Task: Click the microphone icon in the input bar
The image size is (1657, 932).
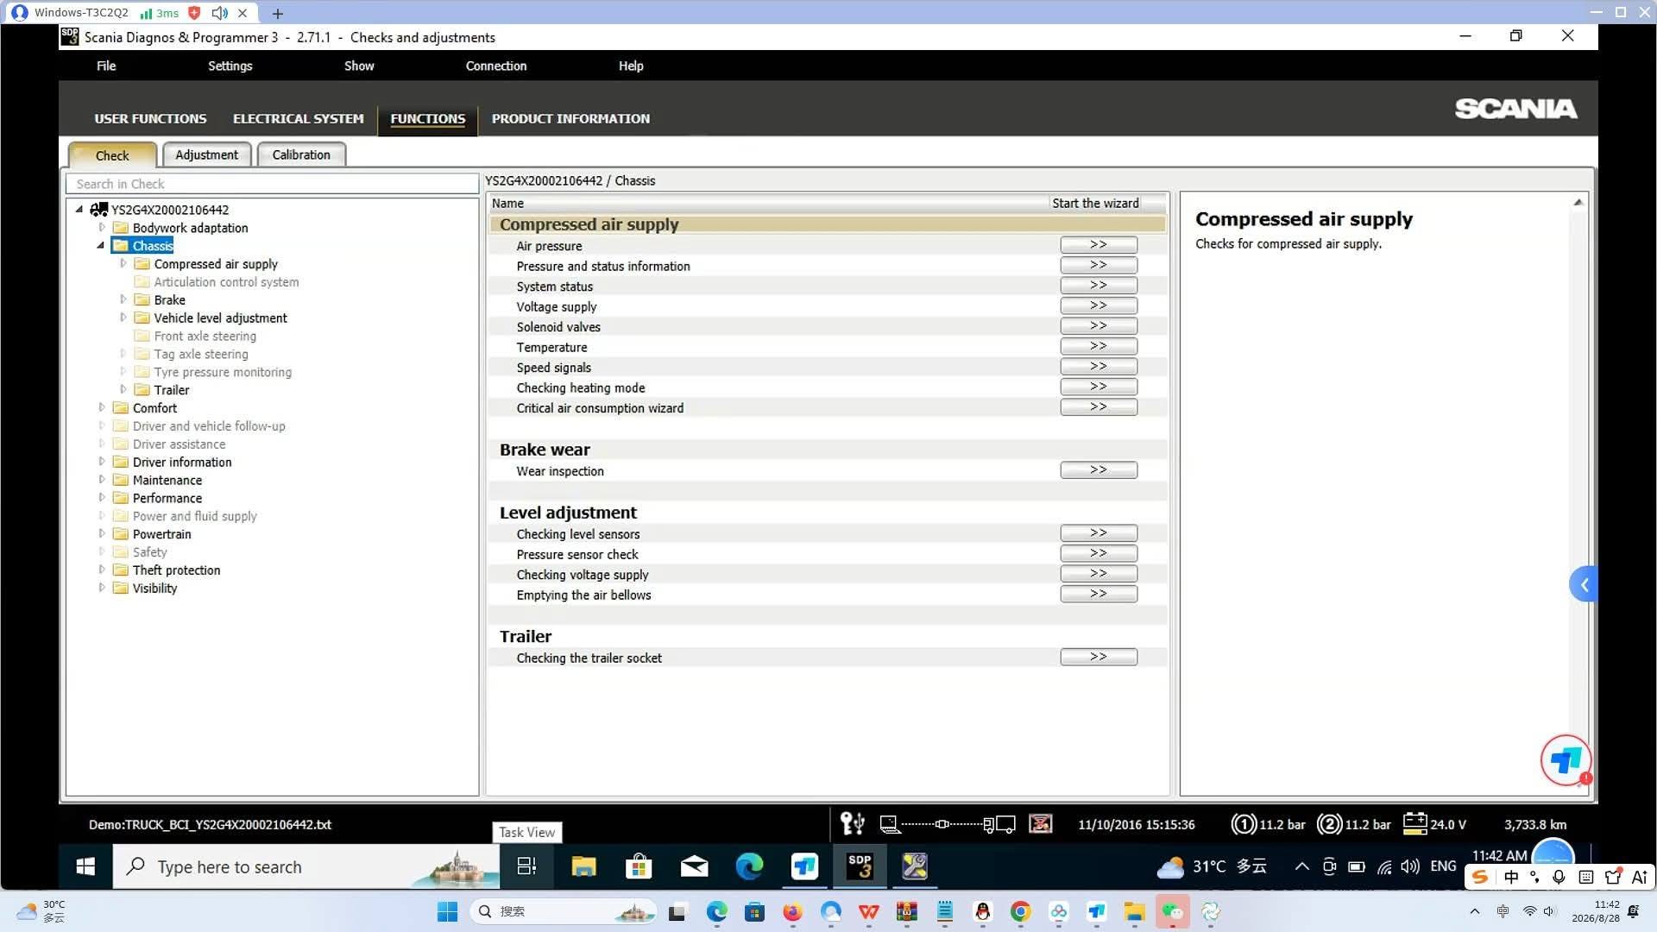Action: point(1559,878)
